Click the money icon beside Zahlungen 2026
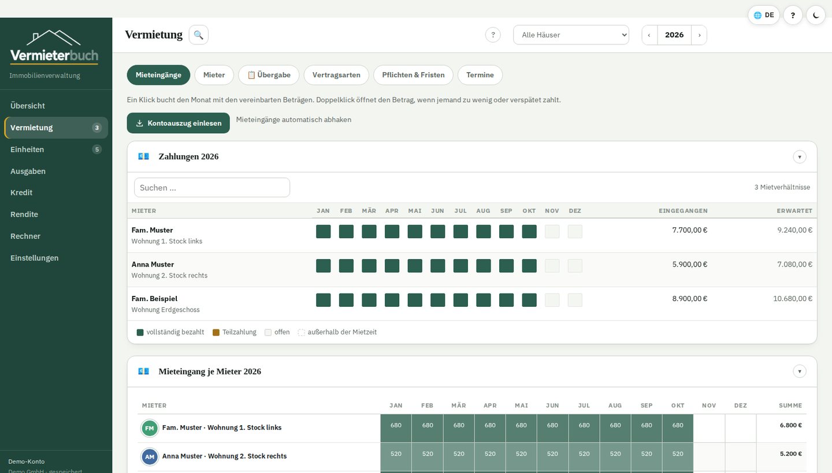Viewport: 832px width, 473px height. (143, 156)
